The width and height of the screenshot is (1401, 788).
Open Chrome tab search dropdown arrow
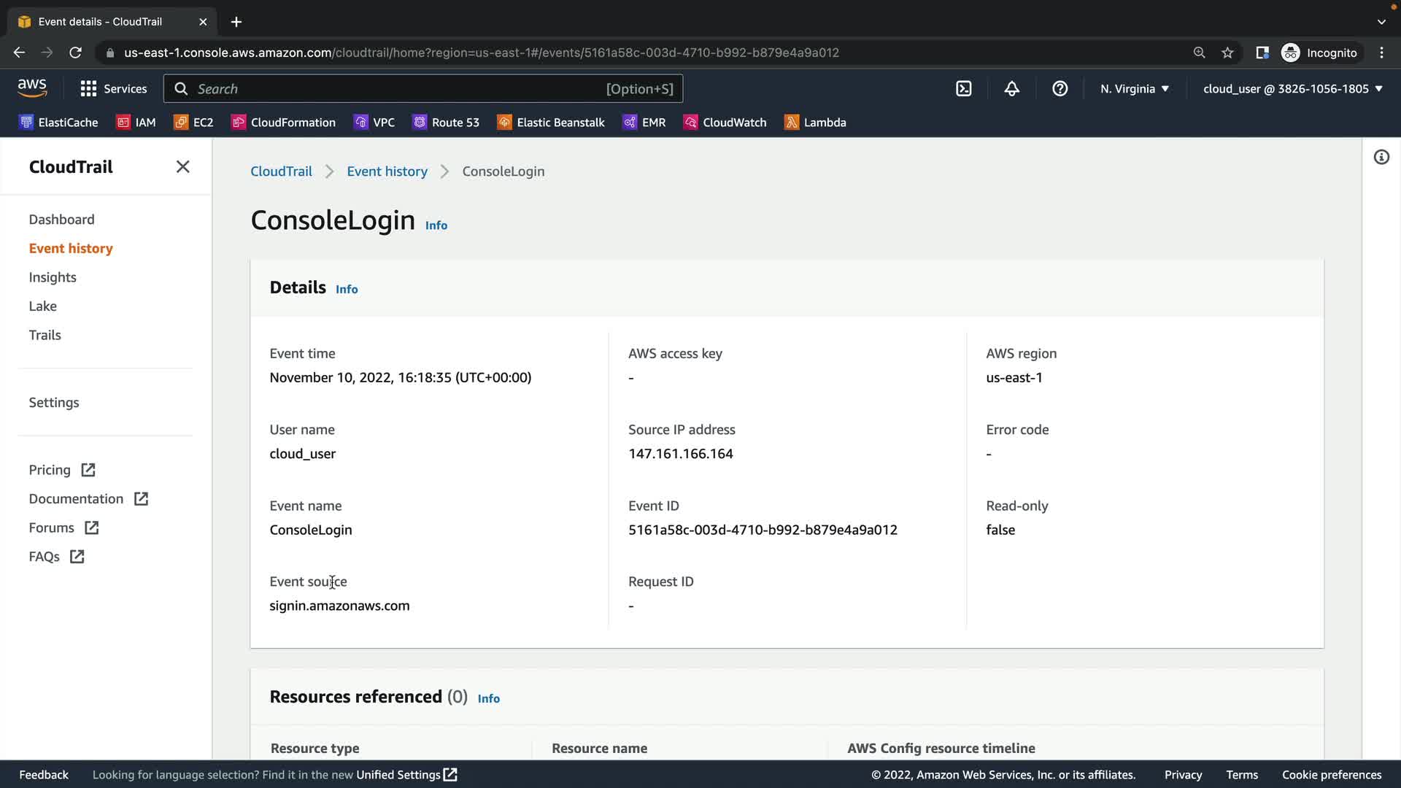(x=1381, y=22)
